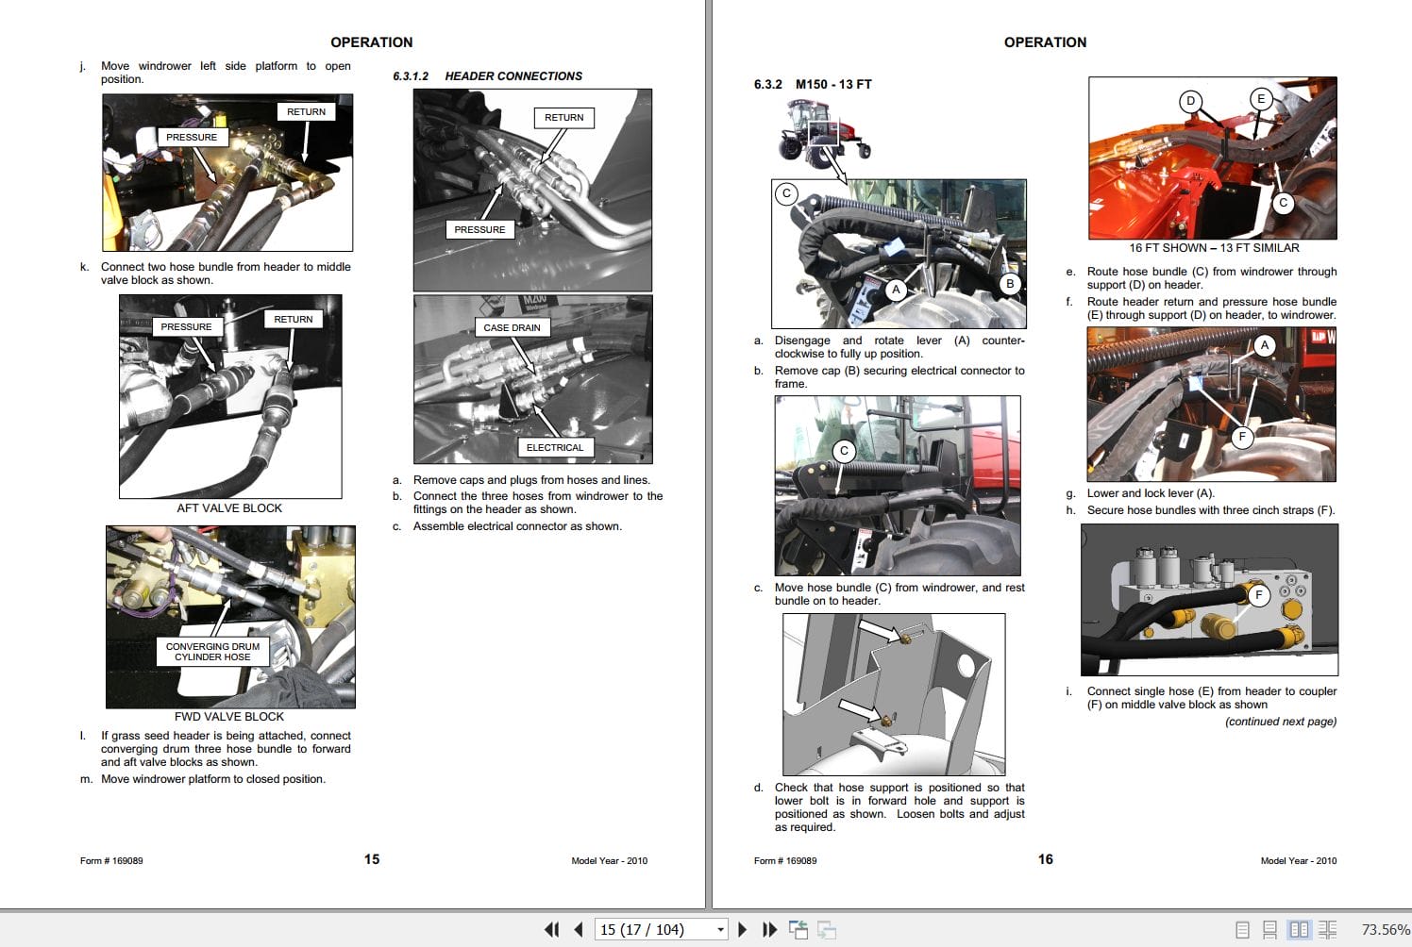
Task: Click page number 15 at page bottom
Action: pyautogui.click(x=372, y=859)
